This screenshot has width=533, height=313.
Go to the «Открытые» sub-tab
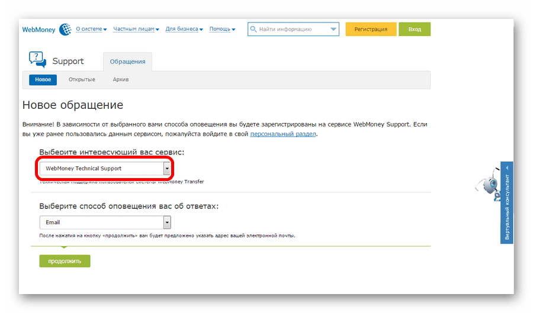tap(82, 79)
